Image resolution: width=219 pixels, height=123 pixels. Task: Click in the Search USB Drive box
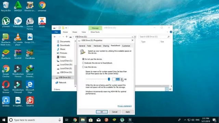pos(154,37)
